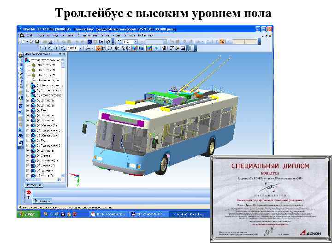Viewport: 332px width, 249px height.
Task: Click the Save diskette icon in top toolbar
Action: tap(37, 41)
